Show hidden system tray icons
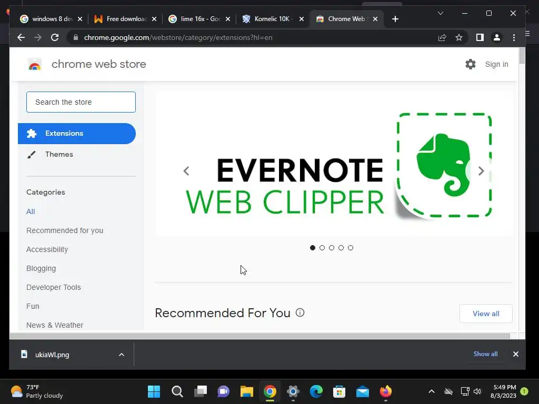 click(x=432, y=391)
